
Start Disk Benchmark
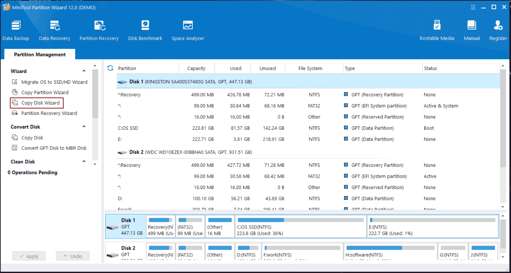click(145, 31)
